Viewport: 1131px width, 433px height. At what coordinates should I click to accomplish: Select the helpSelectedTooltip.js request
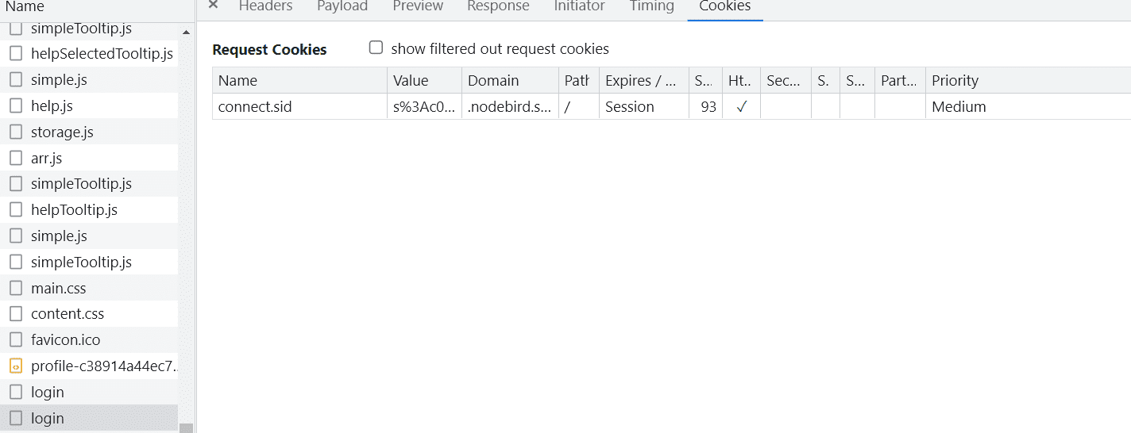point(89,54)
